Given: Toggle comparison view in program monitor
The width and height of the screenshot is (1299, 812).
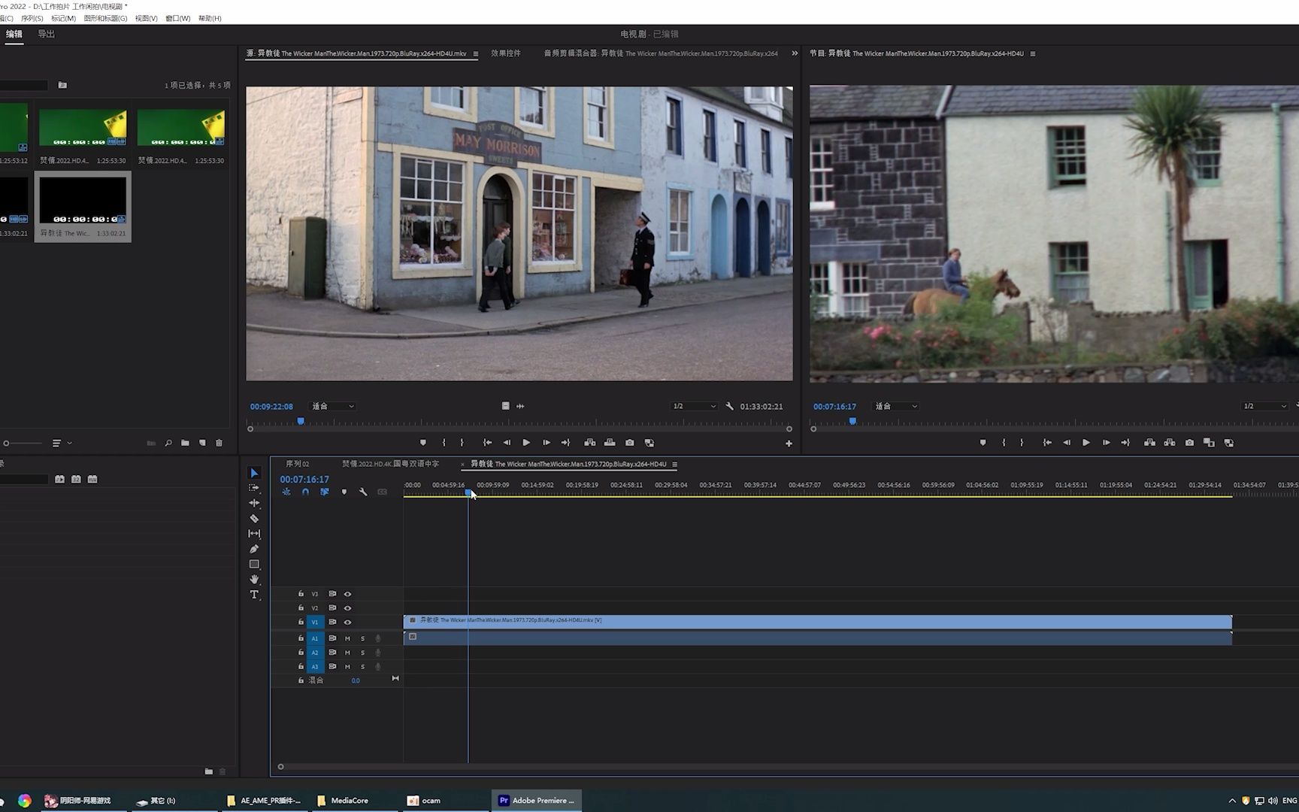Looking at the screenshot, I should [1209, 443].
